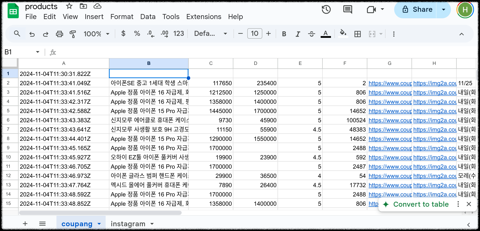Open borders options

click(x=358, y=34)
